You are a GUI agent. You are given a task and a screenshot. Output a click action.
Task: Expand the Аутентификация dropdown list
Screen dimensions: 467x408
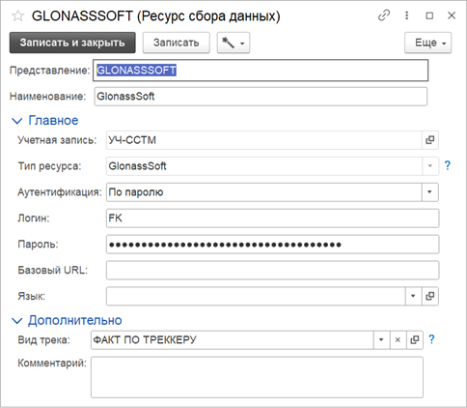pyautogui.click(x=430, y=192)
